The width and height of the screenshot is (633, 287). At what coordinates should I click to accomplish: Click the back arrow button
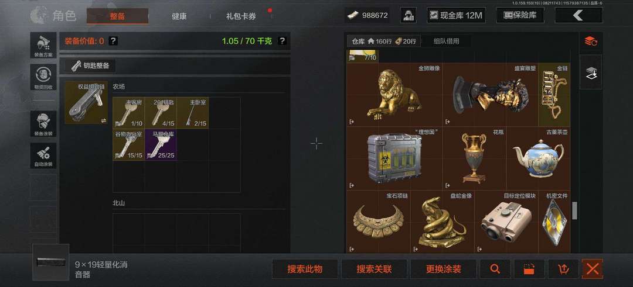tap(578, 15)
